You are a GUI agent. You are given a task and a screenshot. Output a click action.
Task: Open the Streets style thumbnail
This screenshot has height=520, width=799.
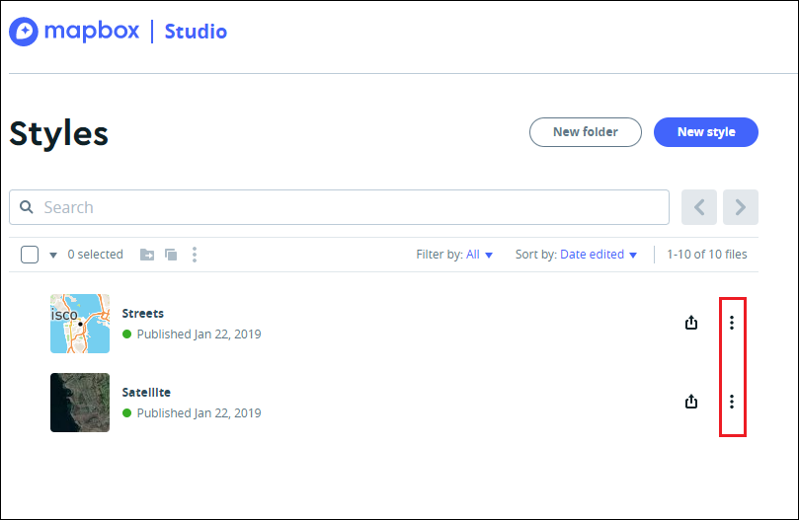click(80, 324)
